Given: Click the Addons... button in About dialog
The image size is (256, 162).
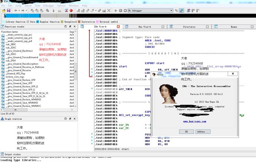Looking at the screenshot, I should click(203, 132).
